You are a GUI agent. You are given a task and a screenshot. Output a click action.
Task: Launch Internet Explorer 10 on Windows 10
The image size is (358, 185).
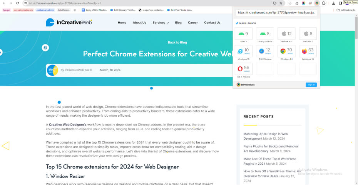coord(243,51)
